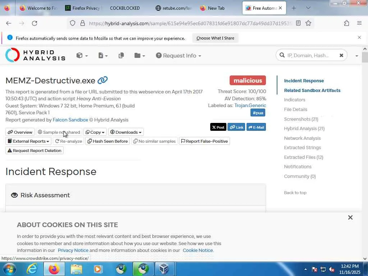368x276 pixels.
Task: Click Choose What I Share button
Action: point(215,38)
